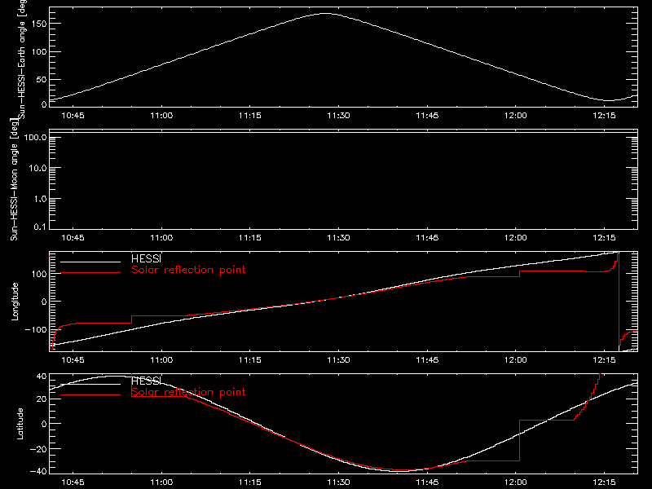
Task: Click the -100 tick on Longitude plot
Action: point(36,329)
